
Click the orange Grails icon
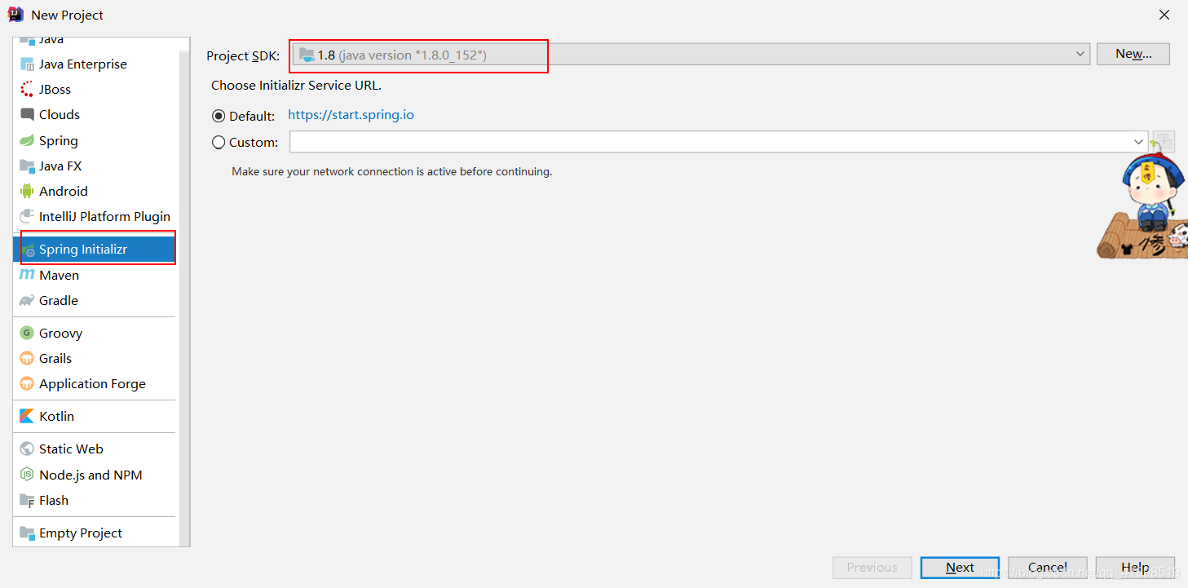[x=27, y=359]
